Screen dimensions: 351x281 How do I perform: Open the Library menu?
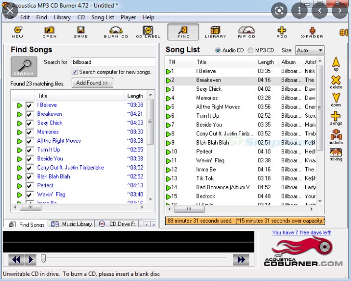[x=62, y=17]
